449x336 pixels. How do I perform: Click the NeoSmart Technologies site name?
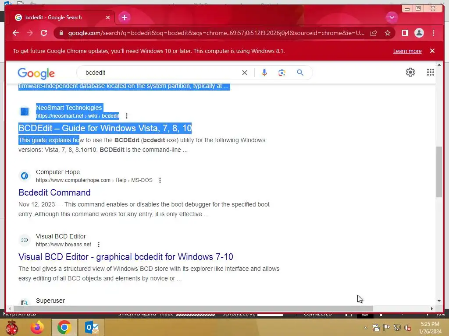[x=69, y=108]
